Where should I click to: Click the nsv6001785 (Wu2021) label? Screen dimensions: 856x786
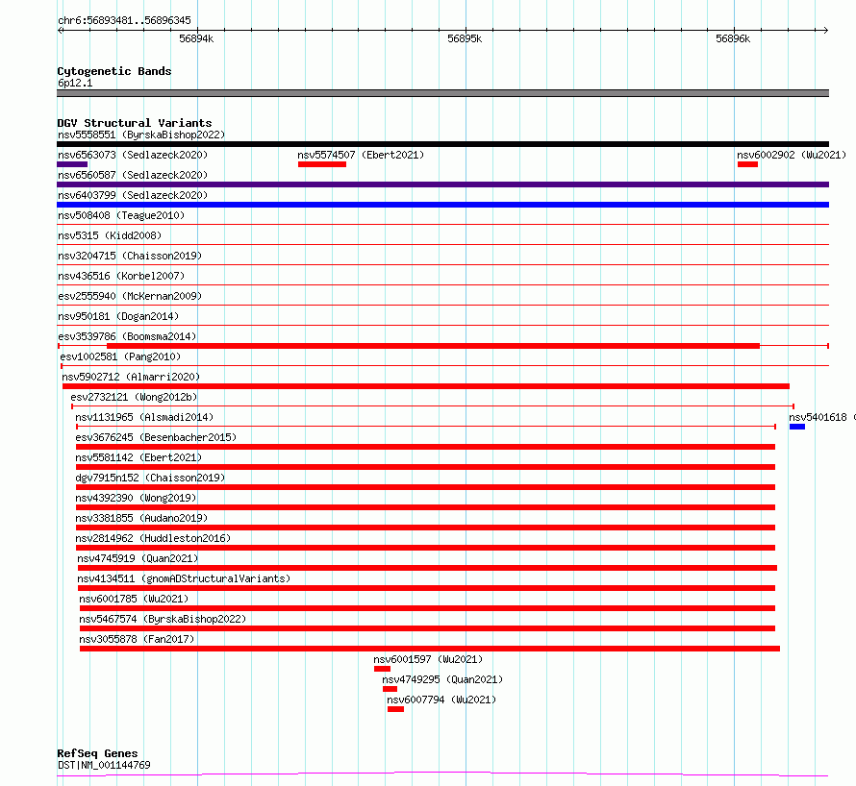tap(134, 599)
